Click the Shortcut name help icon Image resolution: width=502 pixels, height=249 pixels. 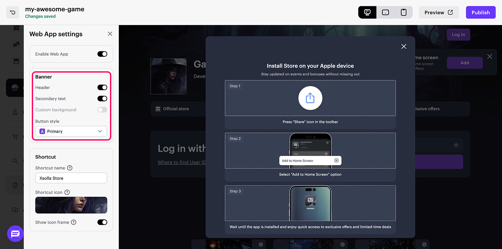[70, 168]
